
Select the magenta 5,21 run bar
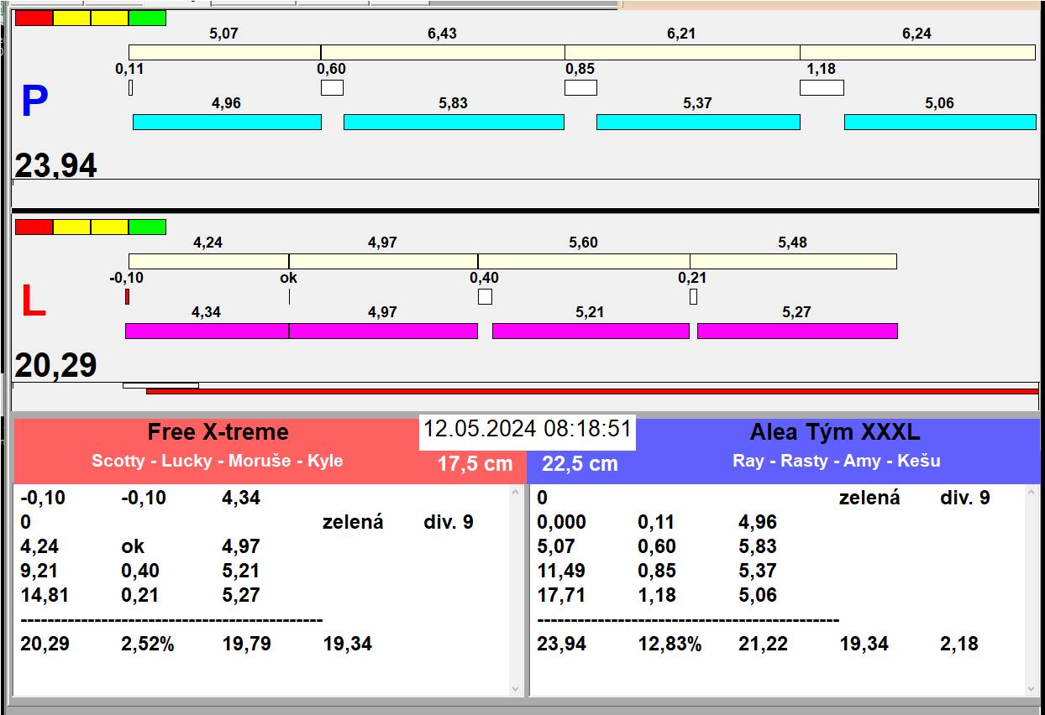pyautogui.click(x=590, y=331)
